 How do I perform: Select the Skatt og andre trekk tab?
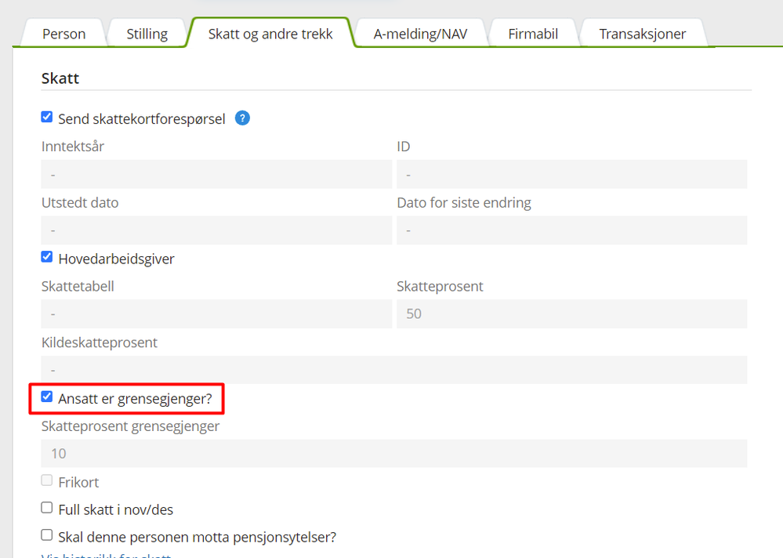270,34
